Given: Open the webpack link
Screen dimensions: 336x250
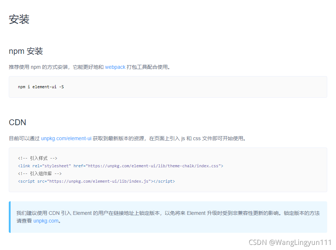Looking at the screenshot, I should pos(115,67).
